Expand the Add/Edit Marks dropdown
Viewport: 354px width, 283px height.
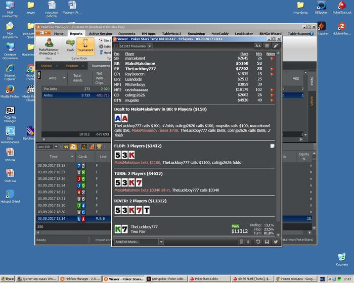161,242
